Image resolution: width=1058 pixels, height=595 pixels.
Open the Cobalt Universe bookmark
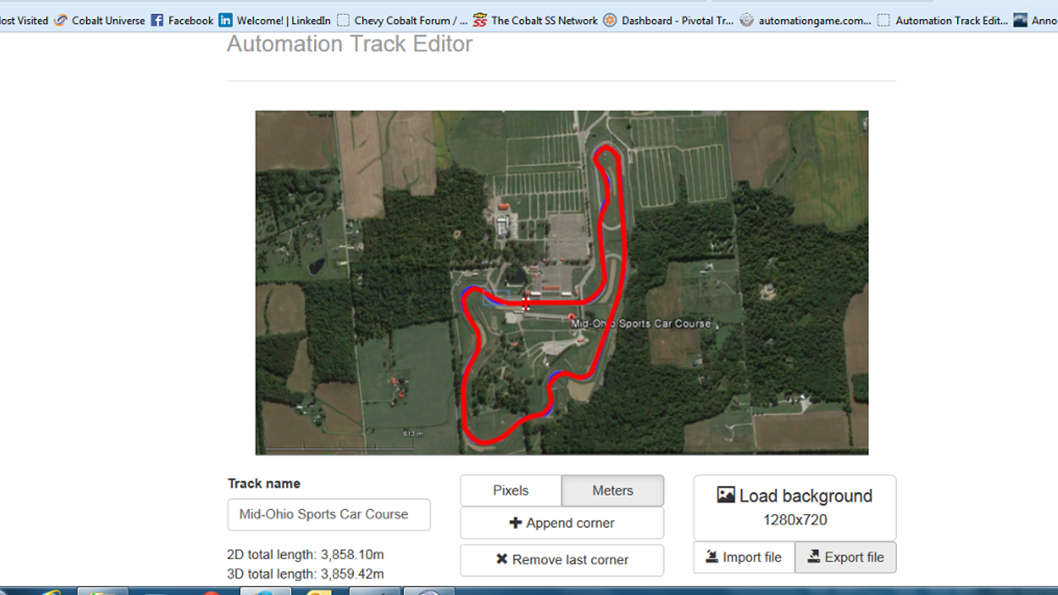point(99,20)
